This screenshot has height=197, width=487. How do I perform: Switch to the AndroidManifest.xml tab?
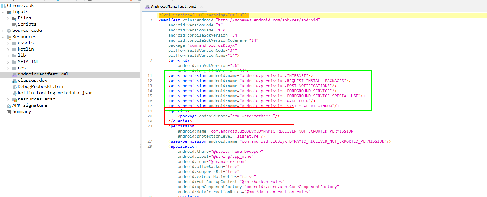click(173, 7)
